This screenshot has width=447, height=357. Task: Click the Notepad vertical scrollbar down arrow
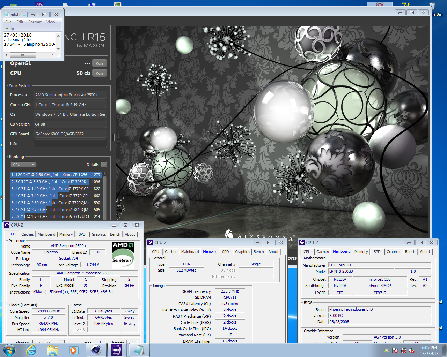pyautogui.click(x=58, y=49)
